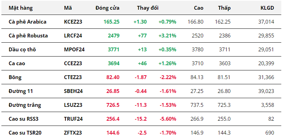Click the Đường 11 volume 39,023
Viewport: 283px width, 137px height.
(x=266, y=91)
